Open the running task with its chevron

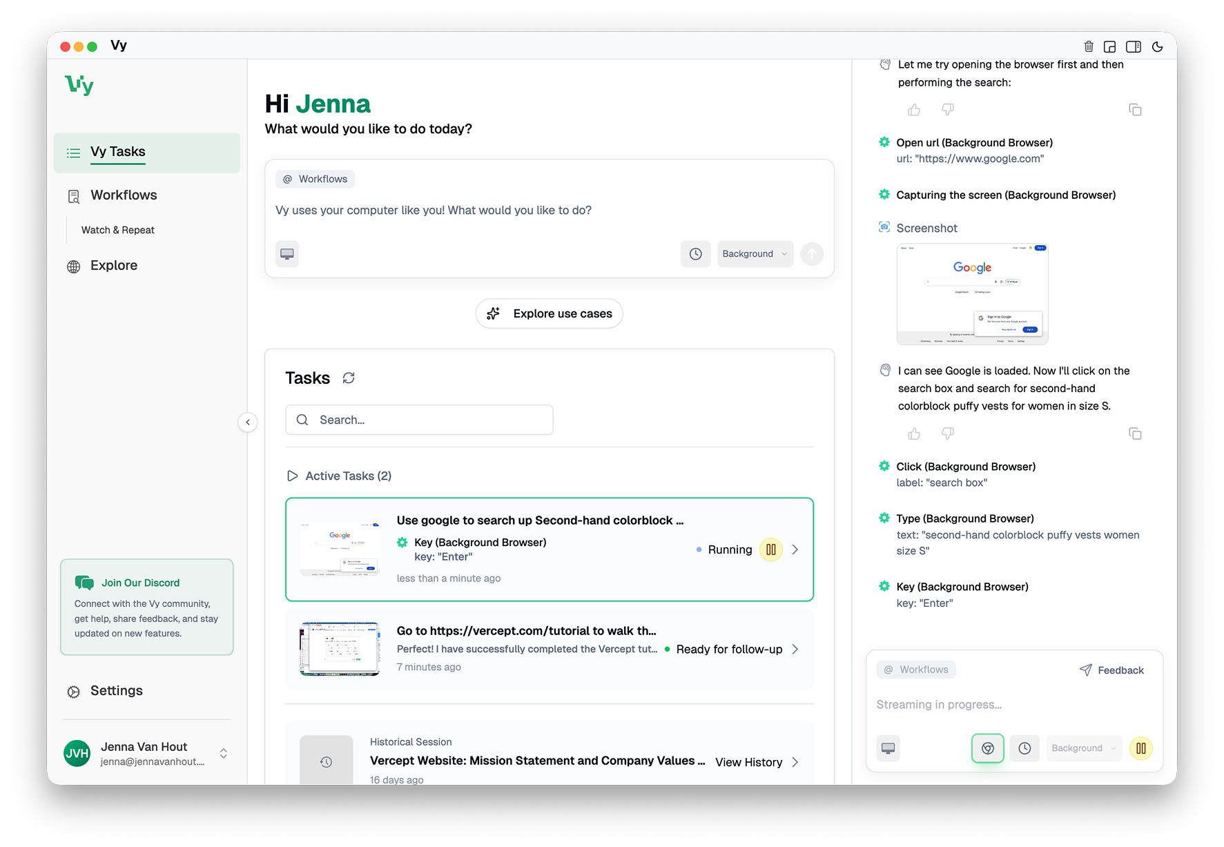click(795, 549)
